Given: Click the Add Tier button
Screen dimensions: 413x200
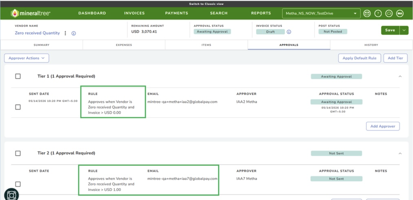Looking at the screenshot, I should 395,58.
